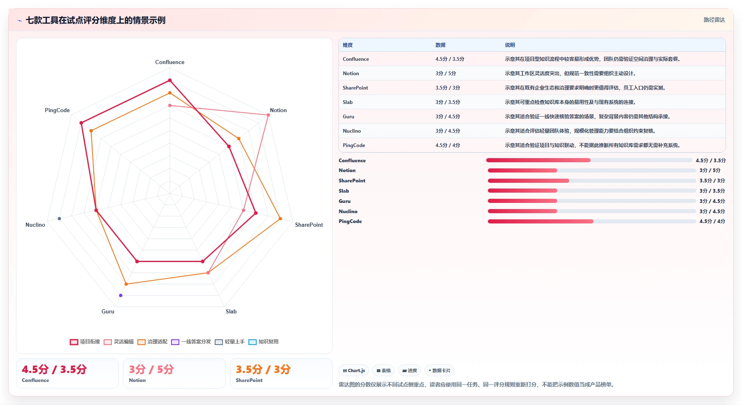
Task: Click the Notion axis label on radar
Action: coord(278,110)
